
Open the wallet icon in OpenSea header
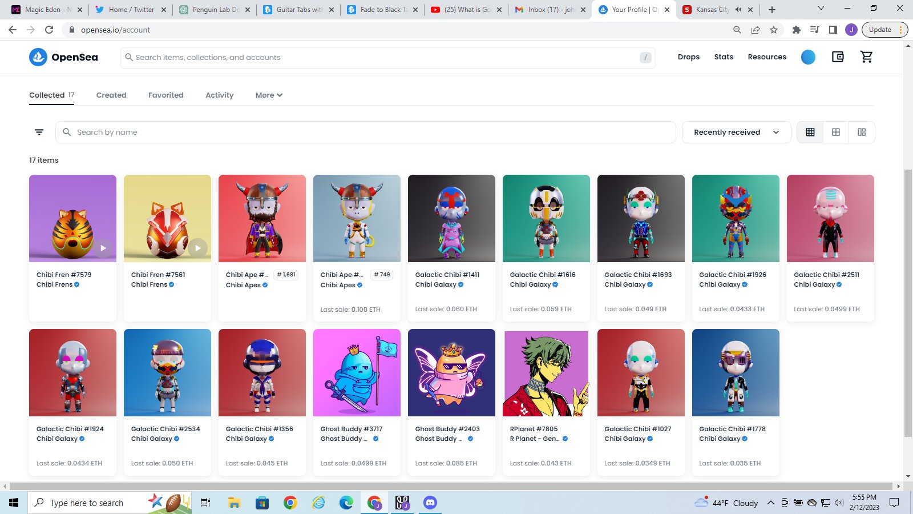click(x=838, y=57)
